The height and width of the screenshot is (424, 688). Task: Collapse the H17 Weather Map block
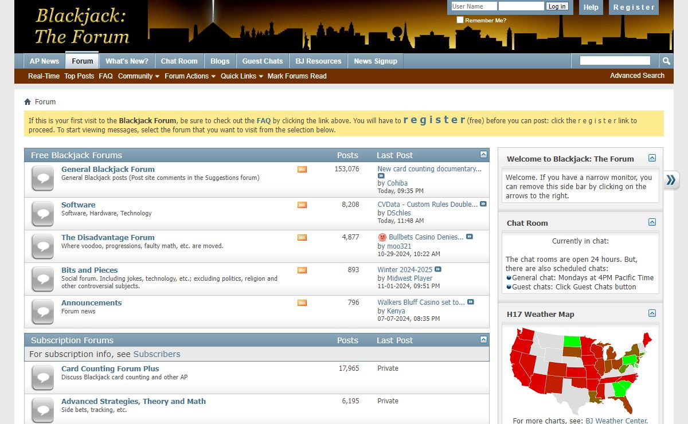click(x=652, y=313)
